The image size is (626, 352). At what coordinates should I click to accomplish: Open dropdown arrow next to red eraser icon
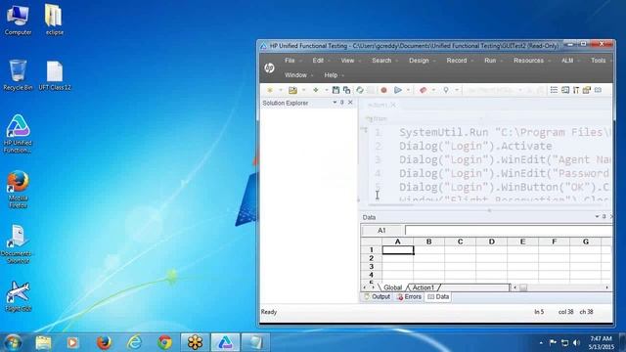[x=433, y=90]
